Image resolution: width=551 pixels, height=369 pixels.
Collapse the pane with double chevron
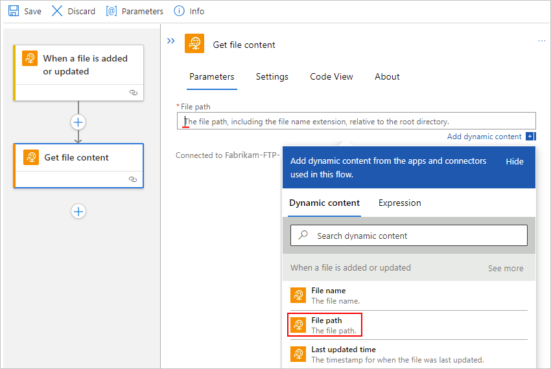coord(171,41)
